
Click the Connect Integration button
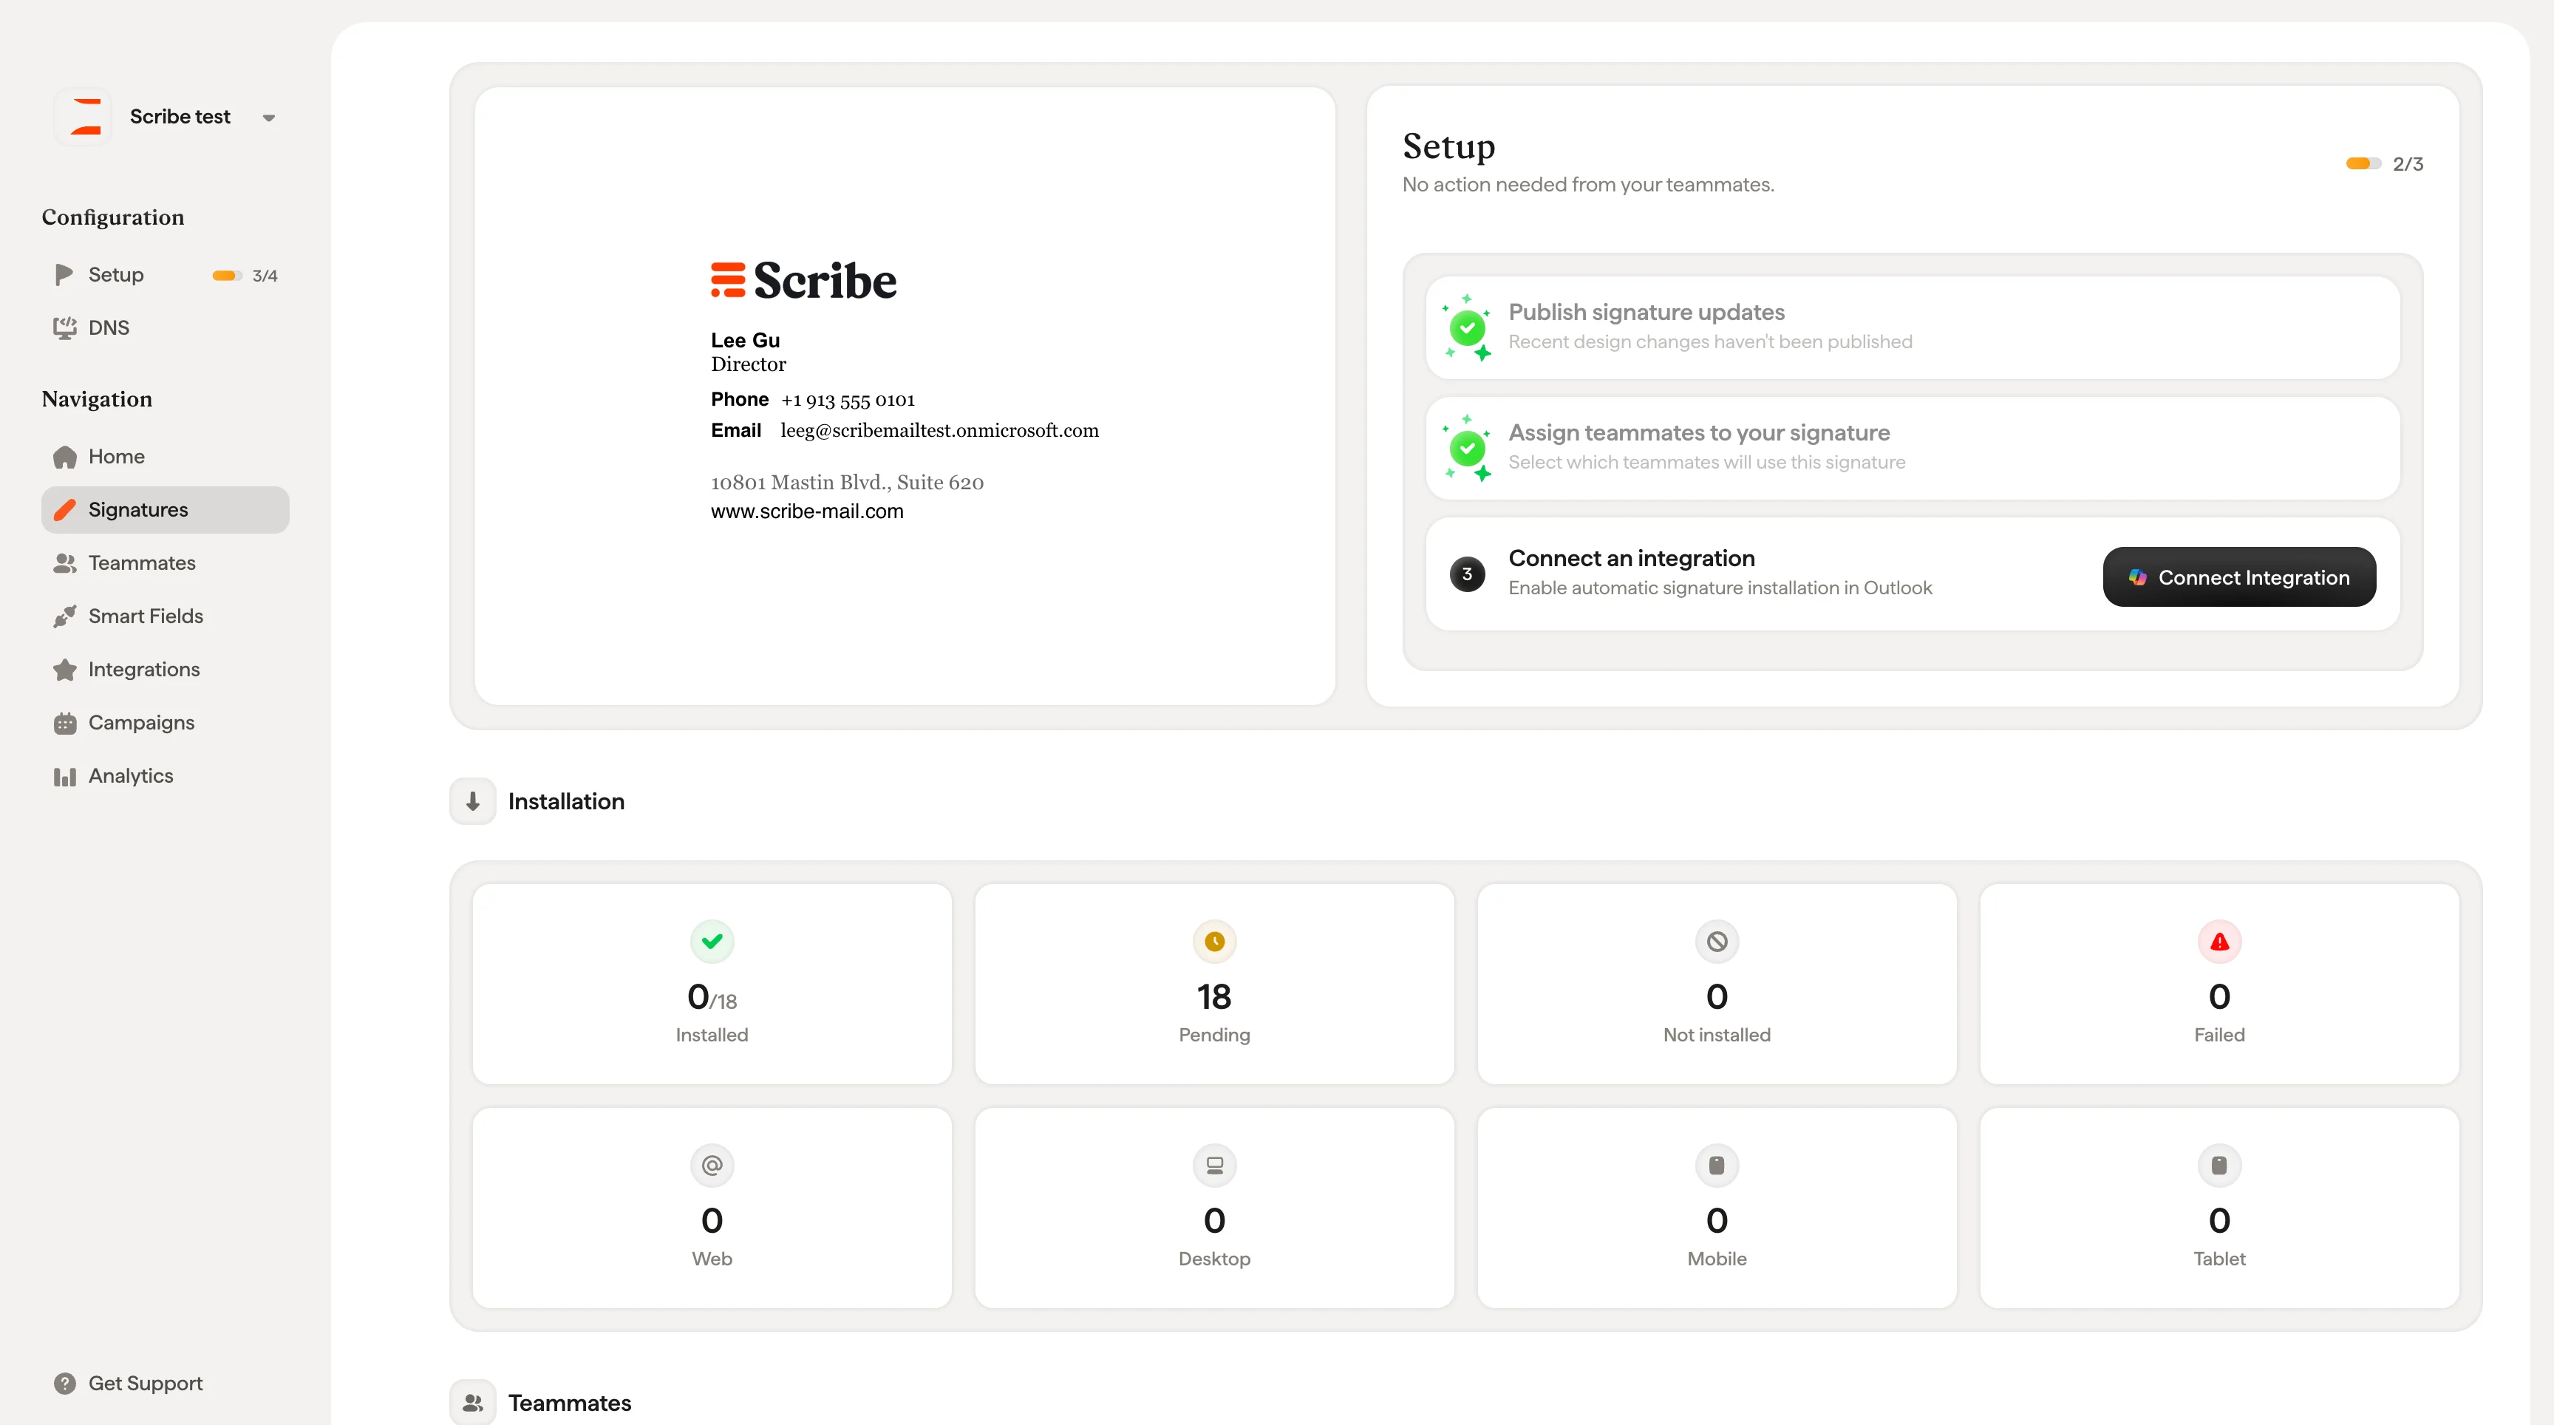(x=2238, y=577)
